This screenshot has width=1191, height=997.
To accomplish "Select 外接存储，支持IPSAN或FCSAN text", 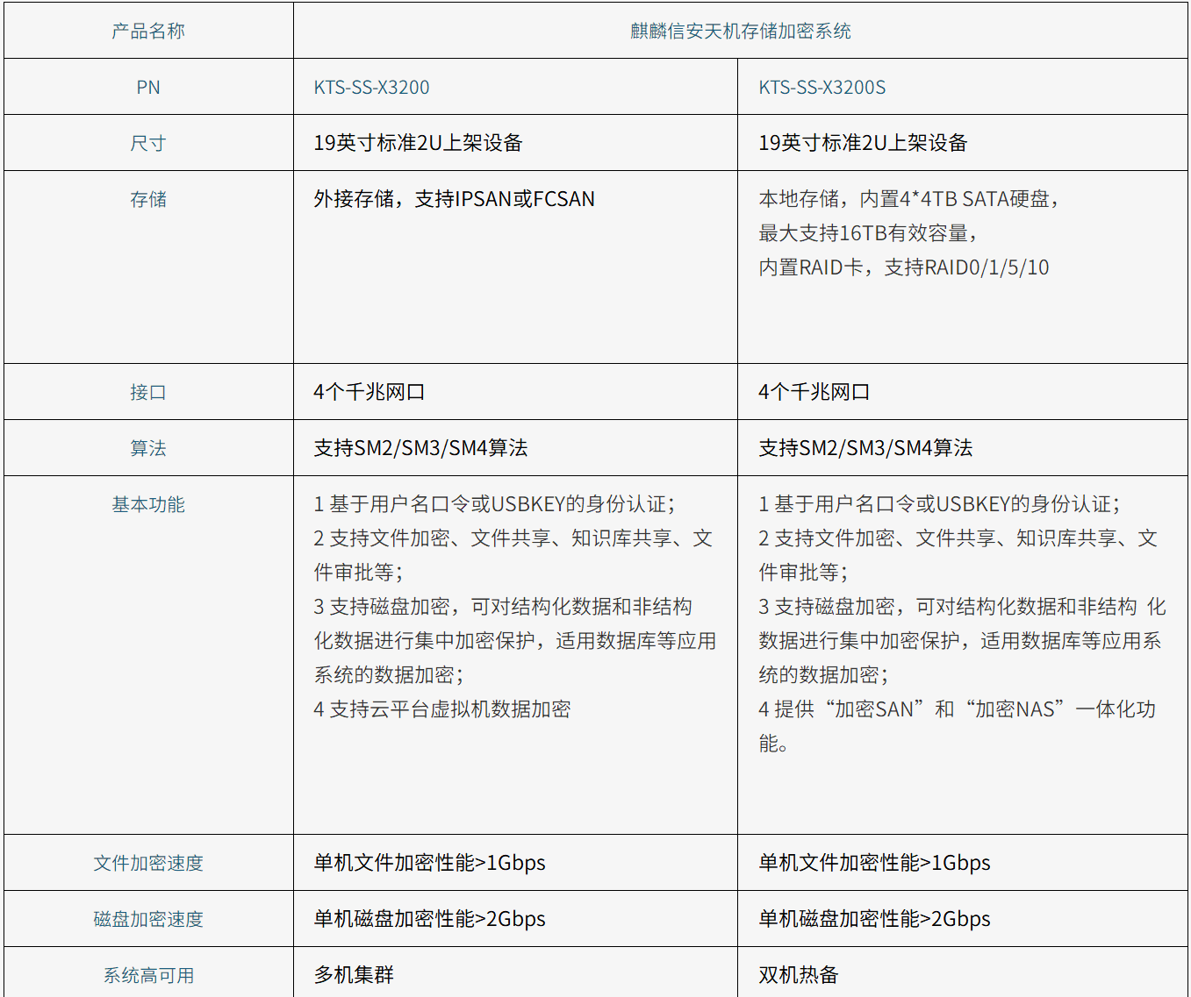I will [x=455, y=200].
